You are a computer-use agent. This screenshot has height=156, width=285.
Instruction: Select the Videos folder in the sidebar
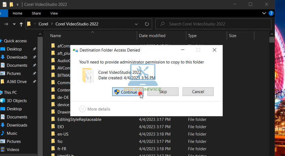click(13, 149)
